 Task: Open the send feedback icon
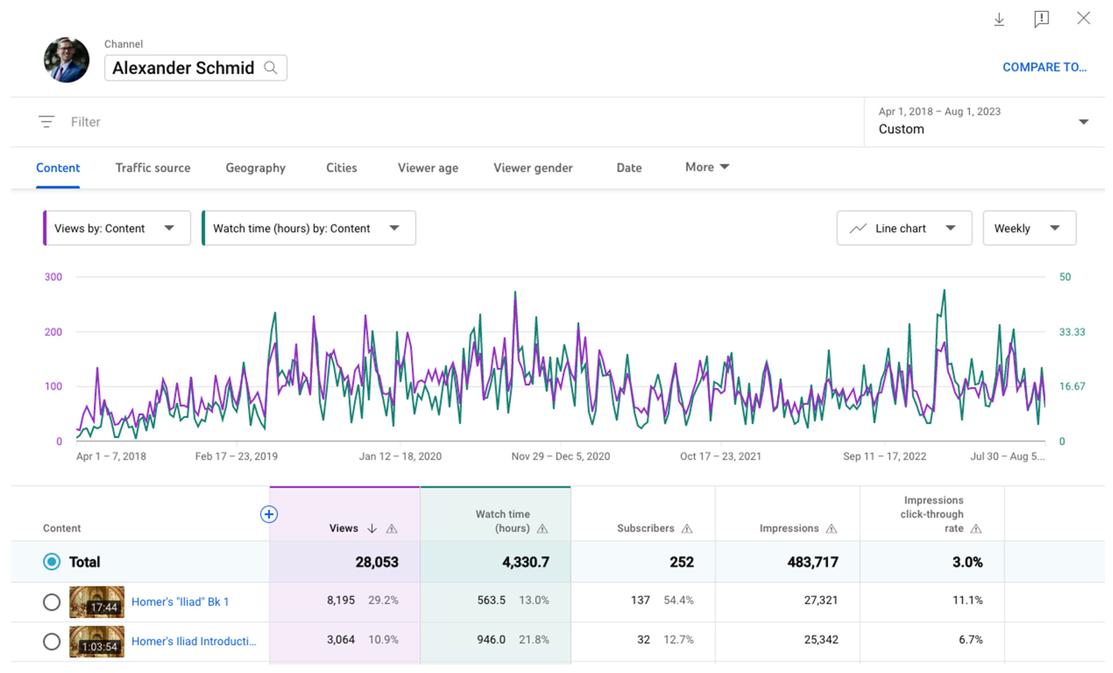pyautogui.click(x=1041, y=19)
